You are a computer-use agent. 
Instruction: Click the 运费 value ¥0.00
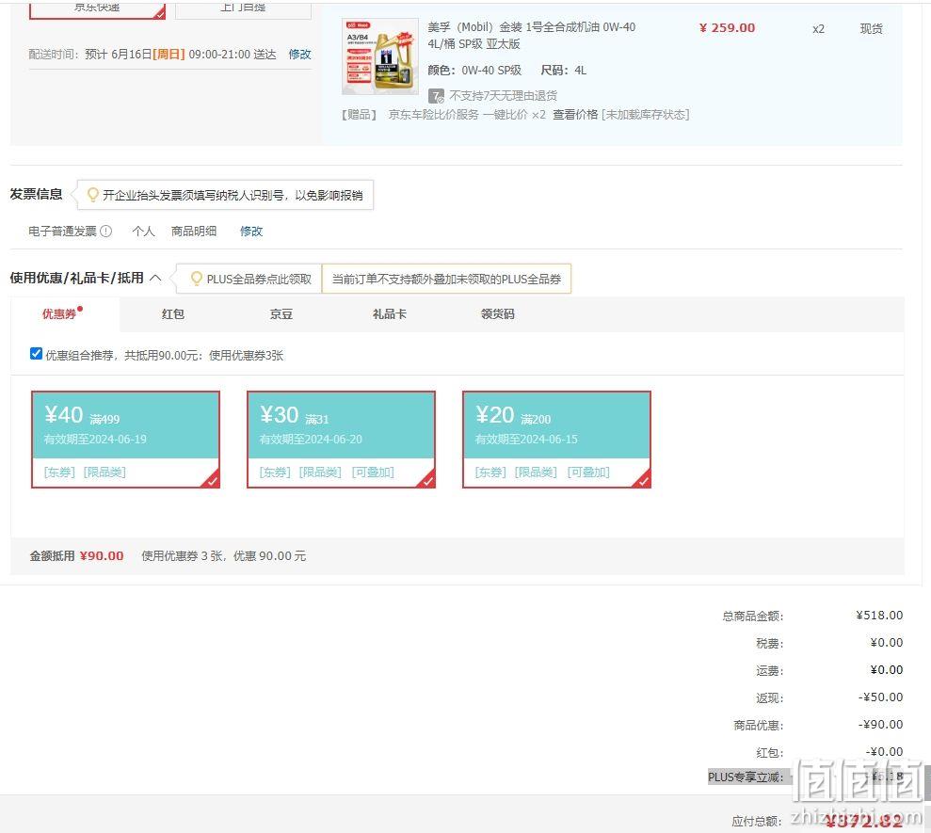click(887, 670)
